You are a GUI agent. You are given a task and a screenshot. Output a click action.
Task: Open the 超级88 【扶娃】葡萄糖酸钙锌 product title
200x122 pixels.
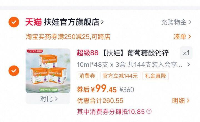pyautogui.click(x=123, y=53)
